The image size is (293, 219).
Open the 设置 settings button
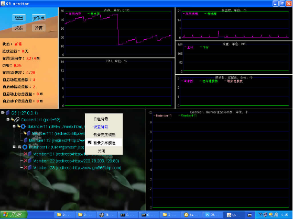pos(38,28)
